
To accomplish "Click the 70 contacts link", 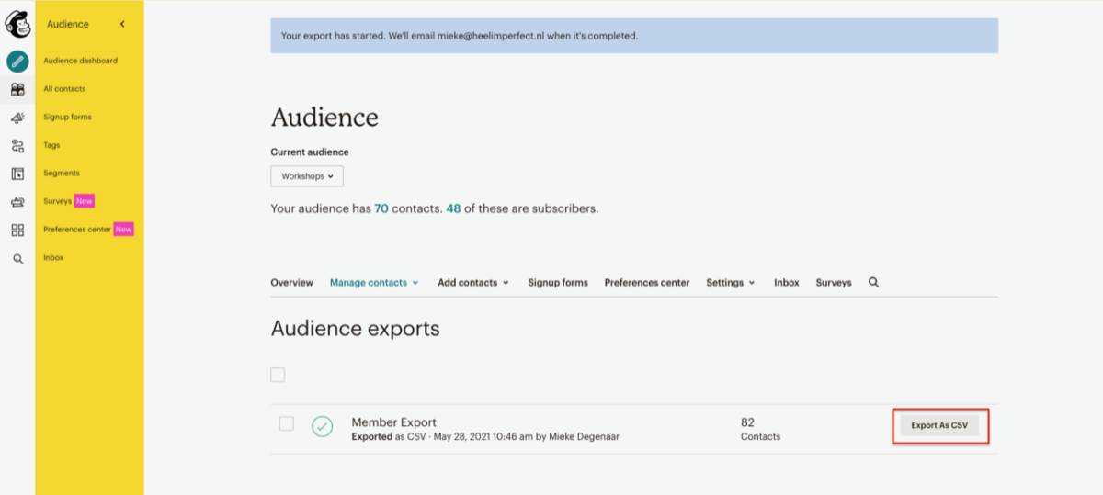I will [381, 208].
